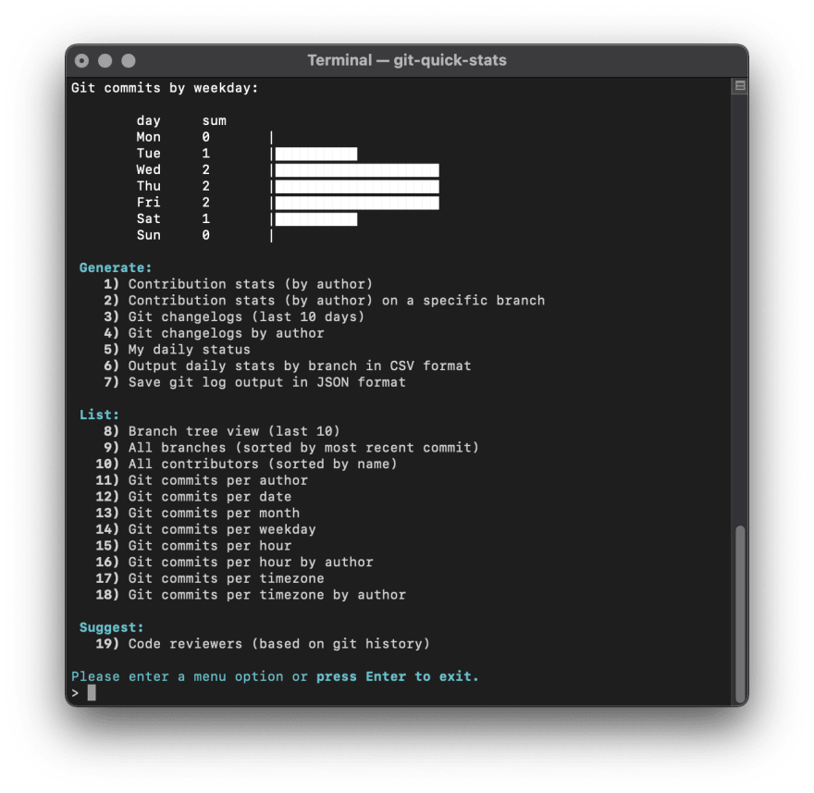
Task: Click the 'Generate:' section heading
Action: point(116,267)
